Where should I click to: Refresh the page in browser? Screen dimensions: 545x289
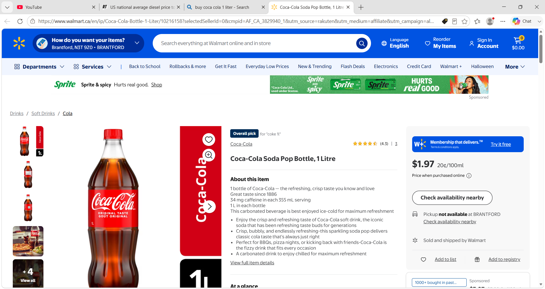pos(20,21)
